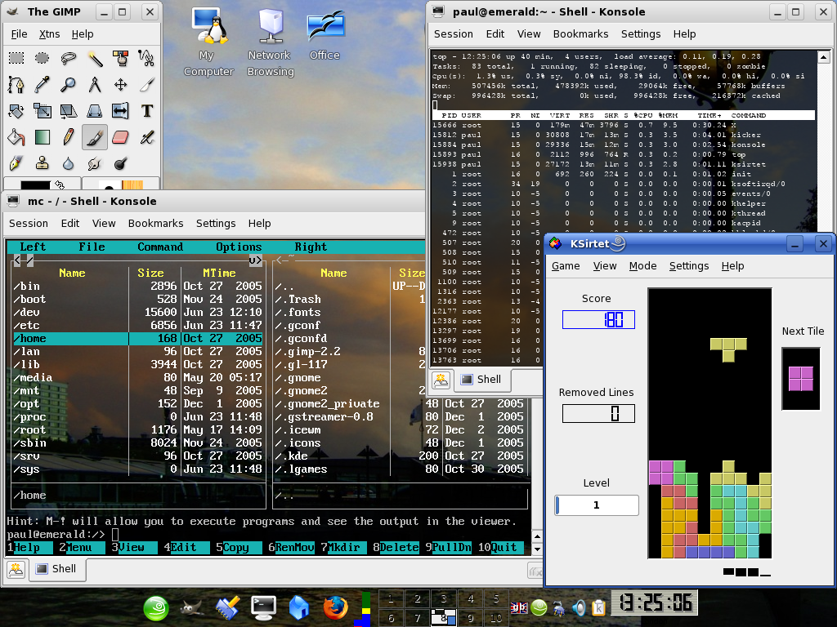Click the 7Mkdir function key button
The image size is (837, 627).
(x=343, y=548)
